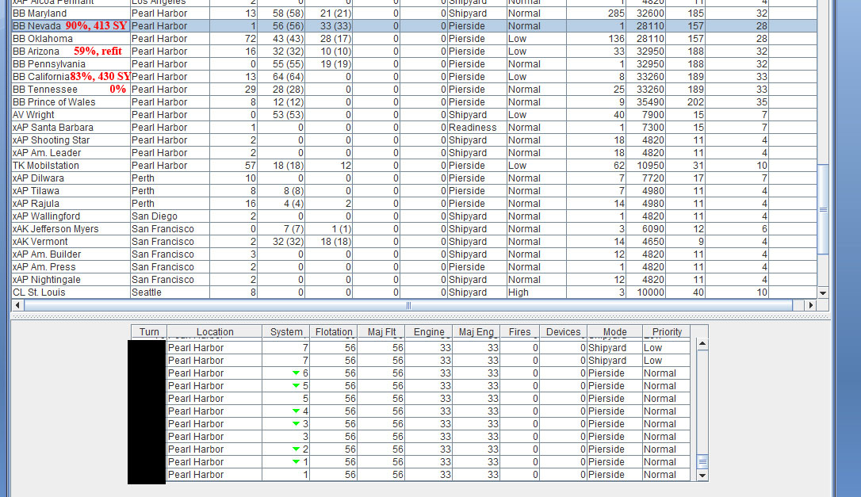Pick the xAK Jefferson Myers row
Image resolution: width=861 pixels, height=497 pixels.
414,228
